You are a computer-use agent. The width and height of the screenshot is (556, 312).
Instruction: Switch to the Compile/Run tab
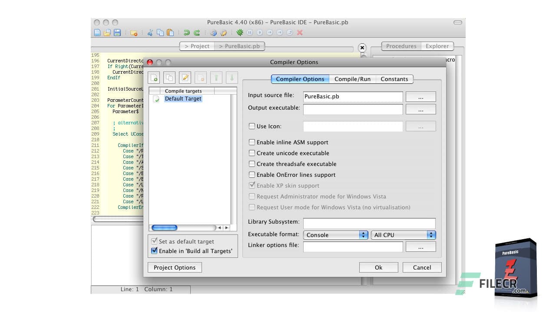[x=352, y=79]
